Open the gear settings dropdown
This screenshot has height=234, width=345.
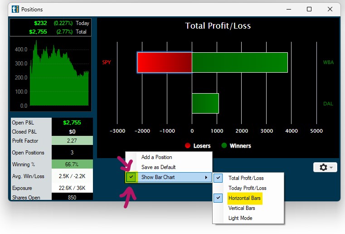[325, 167]
